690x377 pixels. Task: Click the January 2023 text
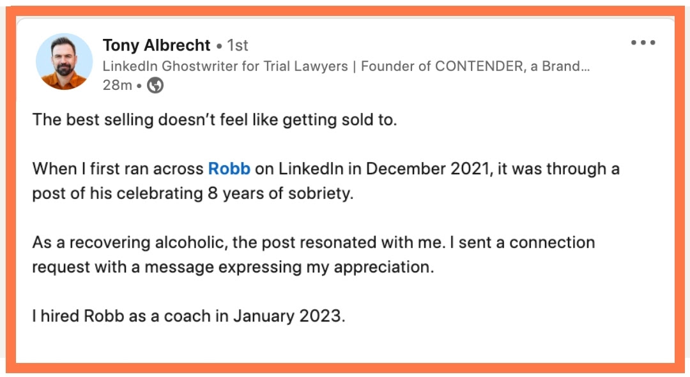point(289,316)
